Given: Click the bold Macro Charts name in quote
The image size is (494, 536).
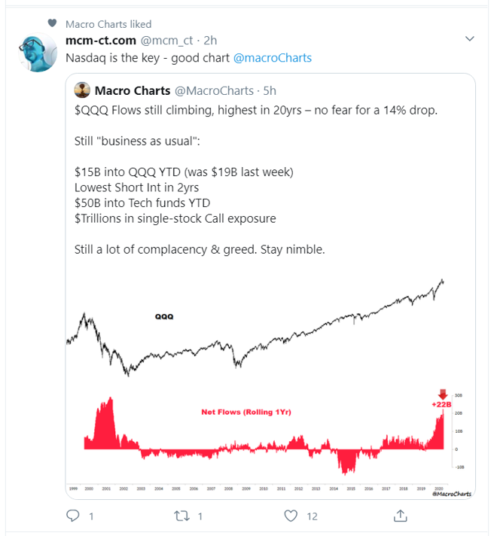Looking at the screenshot, I should [x=132, y=91].
